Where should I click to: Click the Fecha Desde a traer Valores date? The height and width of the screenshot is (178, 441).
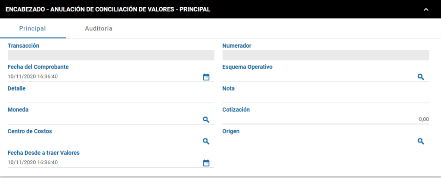click(x=33, y=162)
